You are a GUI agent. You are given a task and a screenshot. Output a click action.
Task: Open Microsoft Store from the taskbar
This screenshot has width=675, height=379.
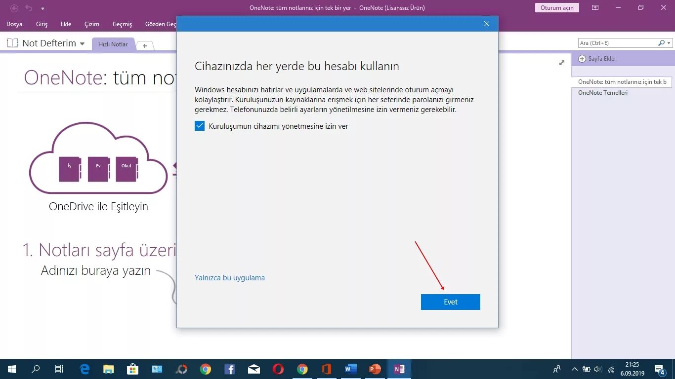point(133,369)
